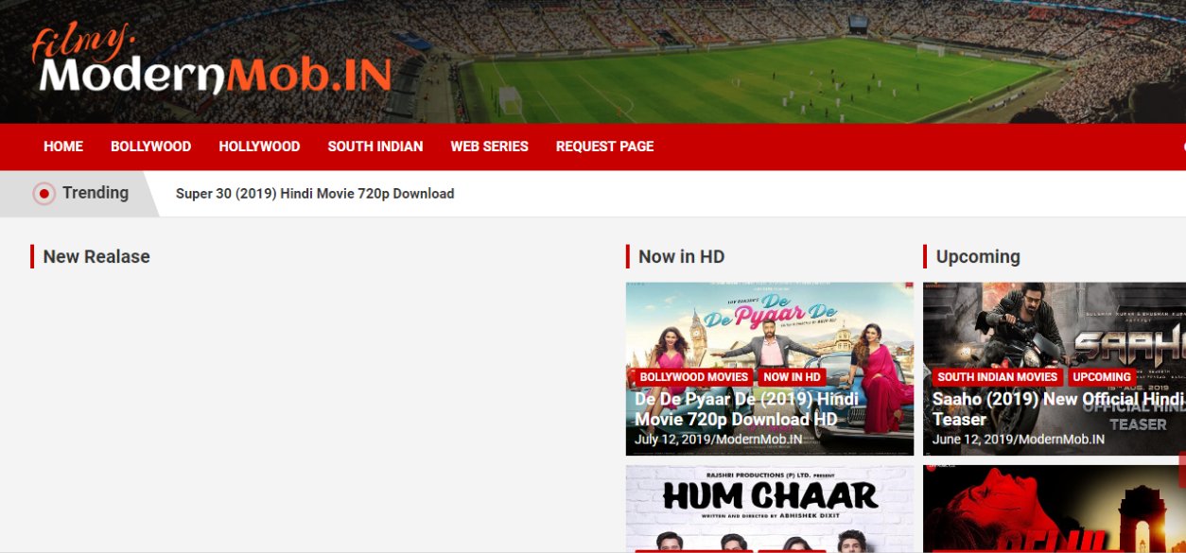This screenshot has height=553, width=1186.
Task: Click the 'New Realase' section heading
Action: (96, 256)
